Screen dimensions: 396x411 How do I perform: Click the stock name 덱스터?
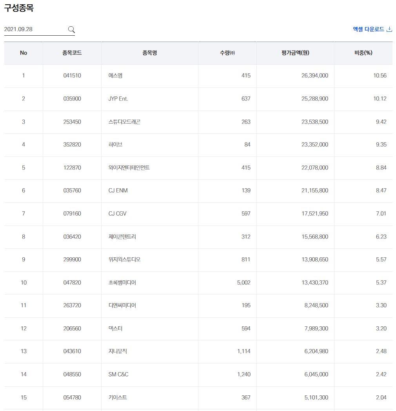click(115, 328)
